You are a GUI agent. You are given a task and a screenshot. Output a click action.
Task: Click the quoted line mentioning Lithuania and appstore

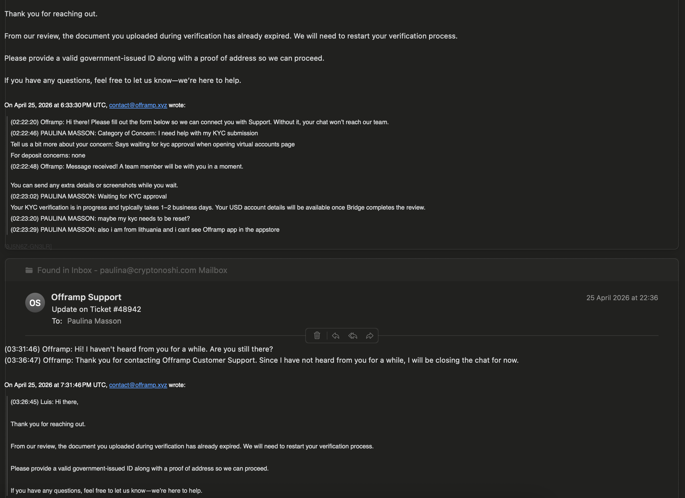(x=145, y=230)
